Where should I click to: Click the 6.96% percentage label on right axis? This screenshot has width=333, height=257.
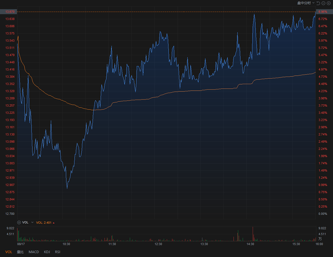(323, 12)
